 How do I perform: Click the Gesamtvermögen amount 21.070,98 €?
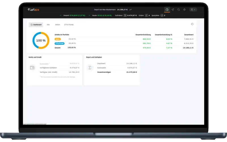(x=132, y=72)
